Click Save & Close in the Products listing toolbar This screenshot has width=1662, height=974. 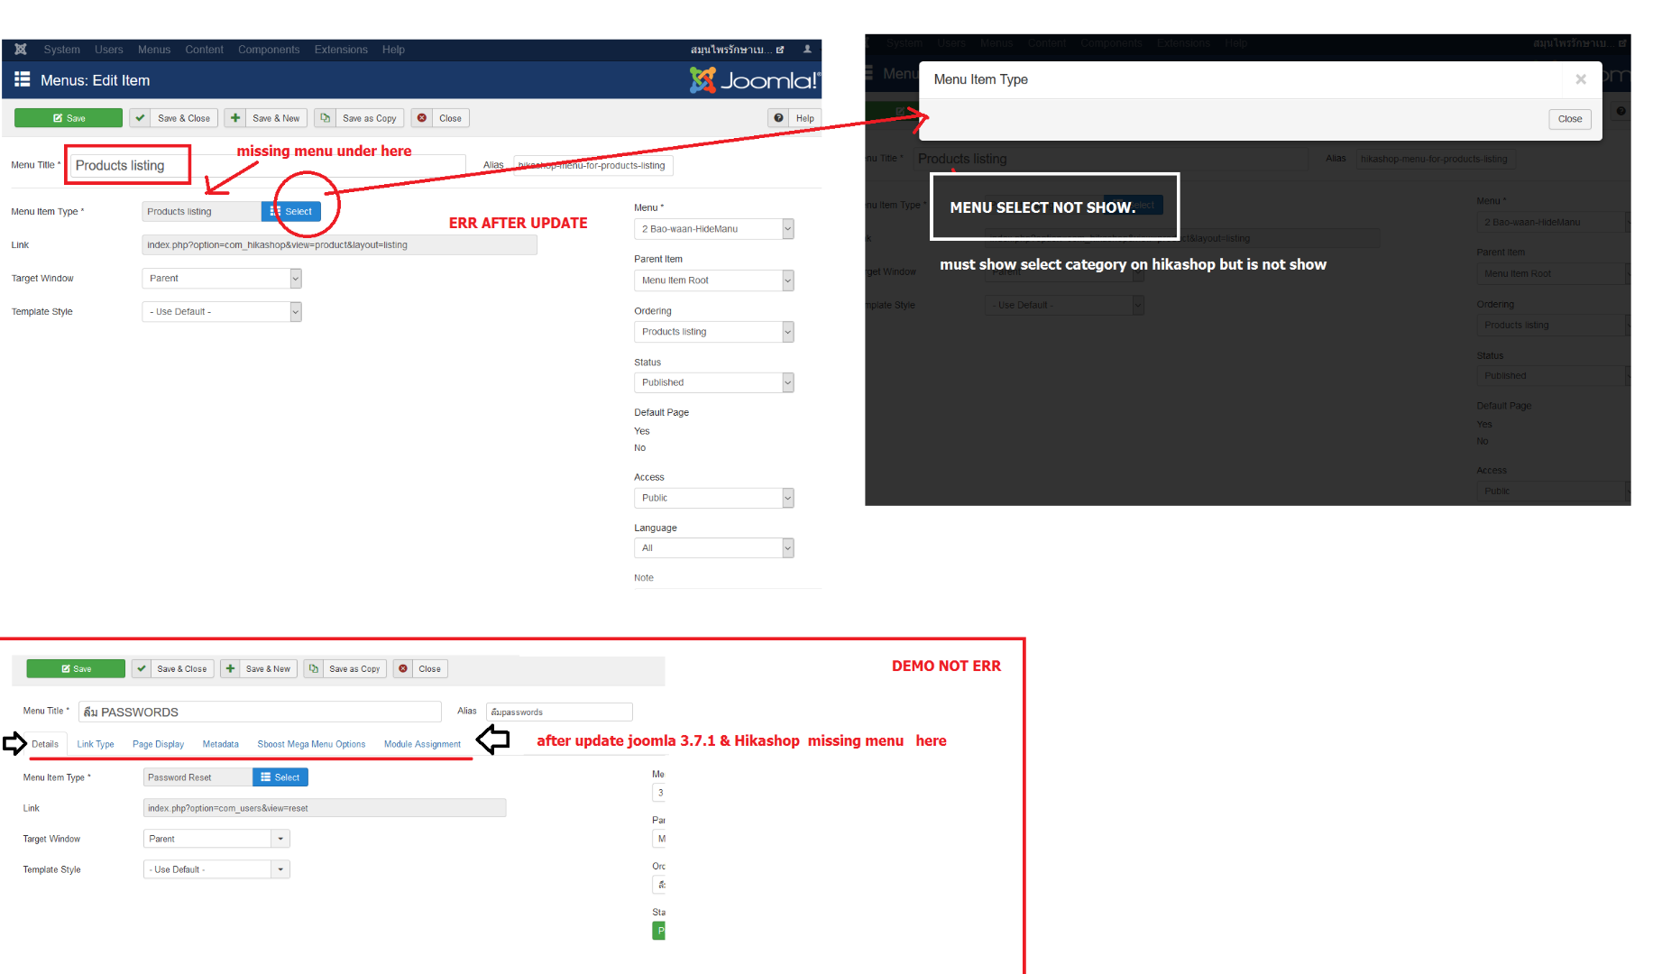[173, 118]
